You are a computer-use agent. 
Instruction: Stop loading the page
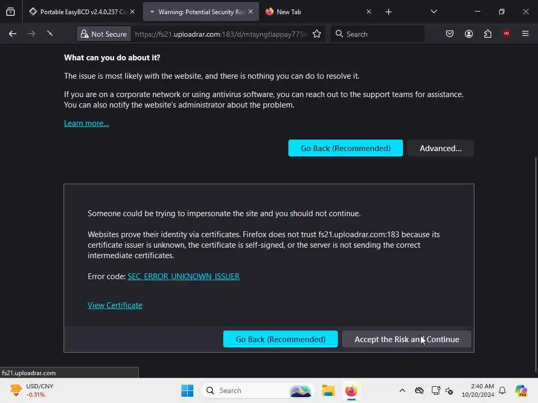coord(50,34)
